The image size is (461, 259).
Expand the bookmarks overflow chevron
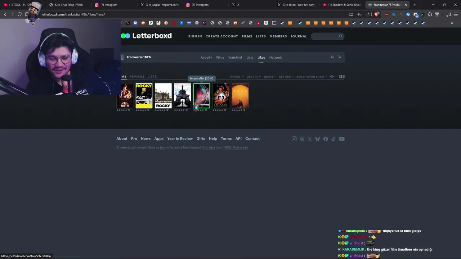452,23
